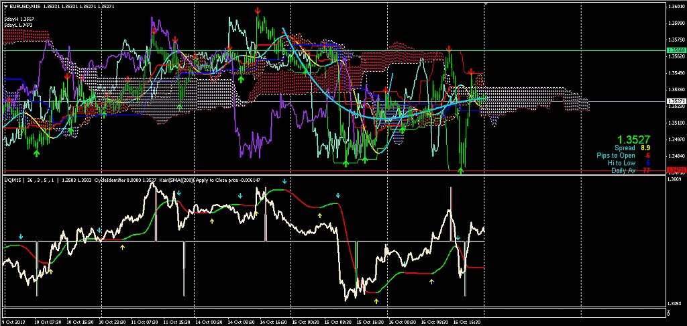Click the Pips to Open label
Screen dimensions: 687x326
click(616, 156)
